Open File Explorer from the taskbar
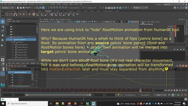The width and height of the screenshot is (188, 106). coord(57,103)
